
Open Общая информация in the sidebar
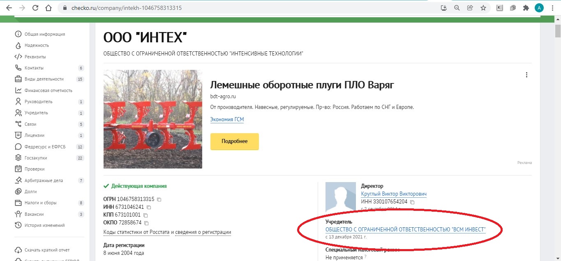click(45, 34)
